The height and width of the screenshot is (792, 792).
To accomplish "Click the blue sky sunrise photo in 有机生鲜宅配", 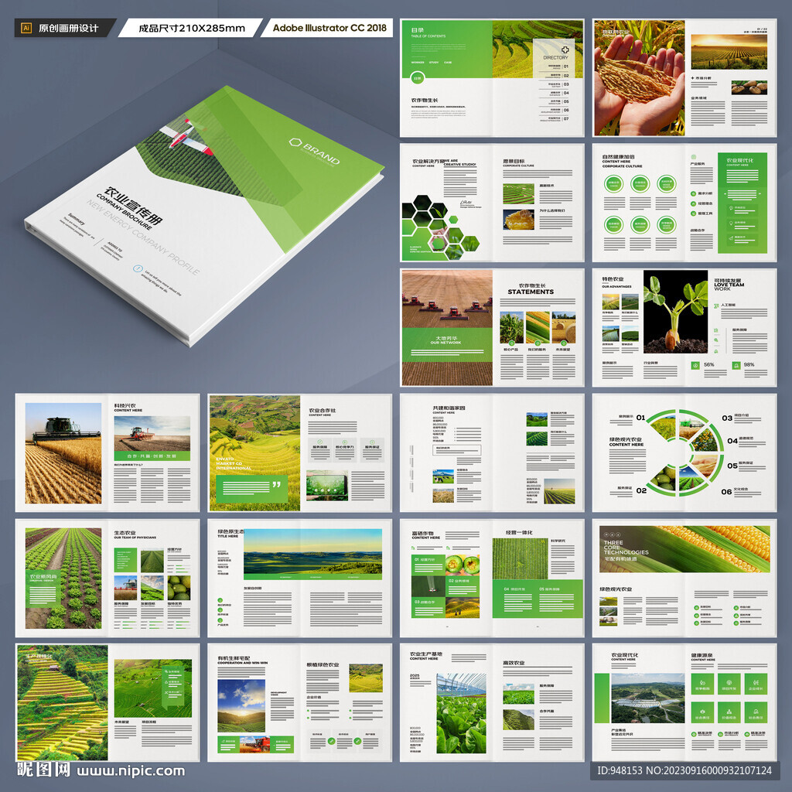I will click(241, 705).
